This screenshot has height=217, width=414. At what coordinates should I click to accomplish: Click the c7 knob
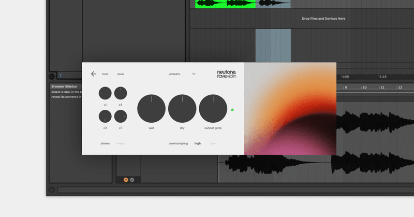(121, 117)
